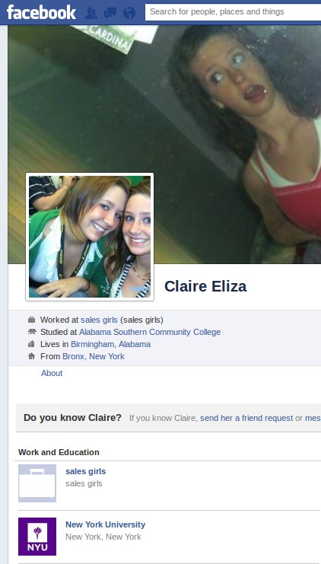This screenshot has width=321, height=564.
Task: Click the school icon beside Studied at
Action: (32, 332)
